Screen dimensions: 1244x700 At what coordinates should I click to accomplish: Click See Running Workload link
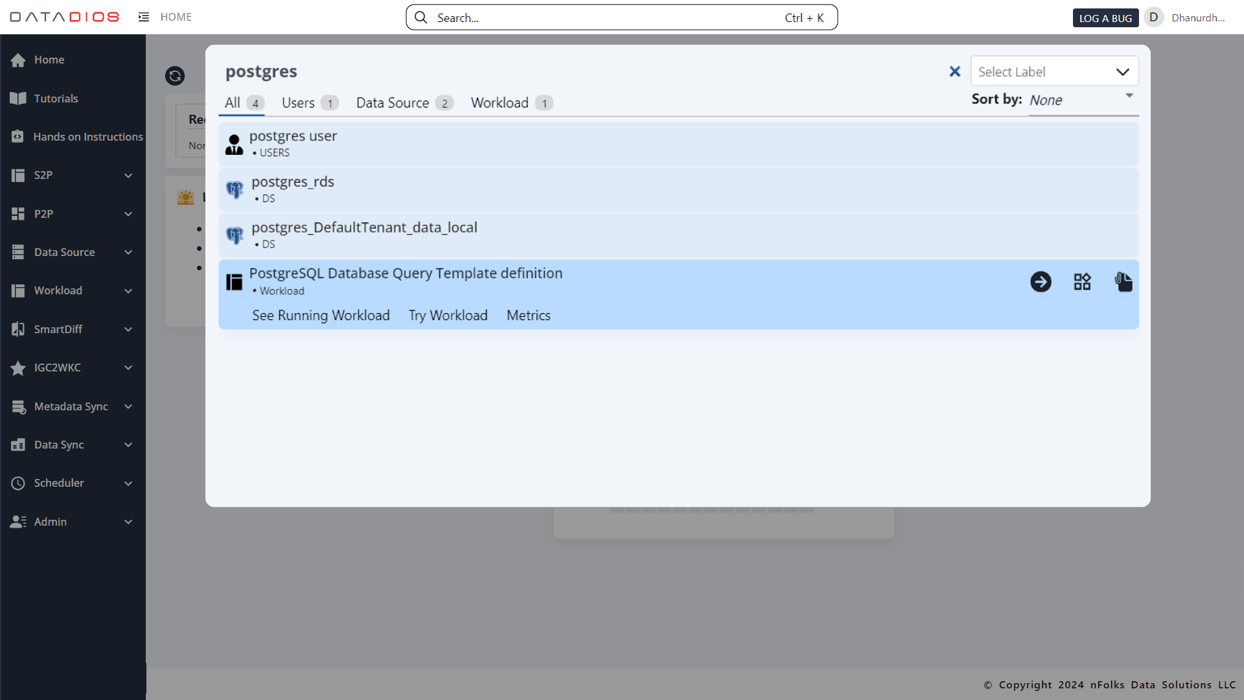(x=321, y=316)
